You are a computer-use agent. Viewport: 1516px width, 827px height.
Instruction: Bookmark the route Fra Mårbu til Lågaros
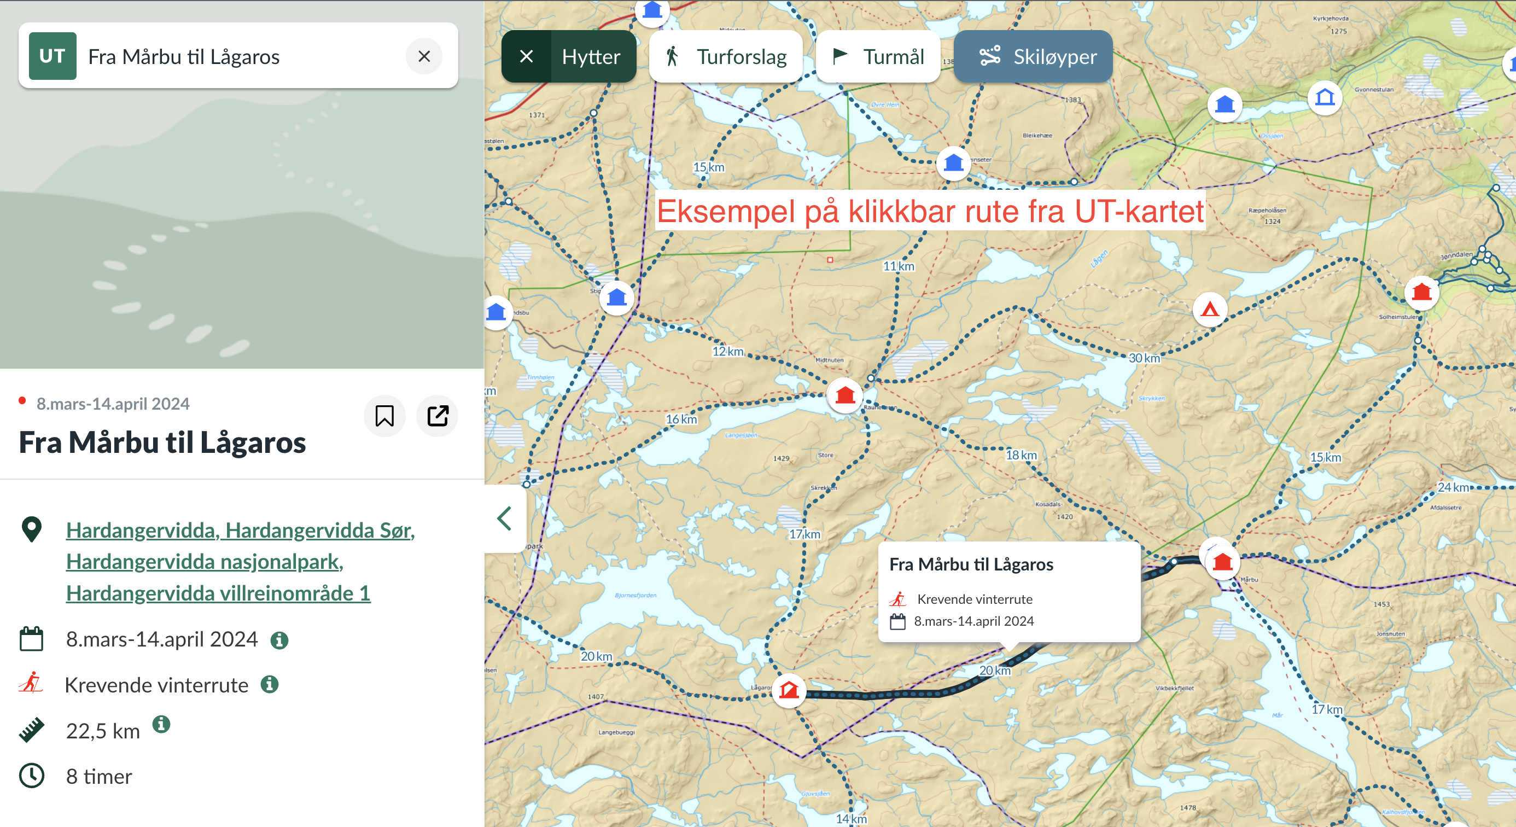tap(384, 416)
